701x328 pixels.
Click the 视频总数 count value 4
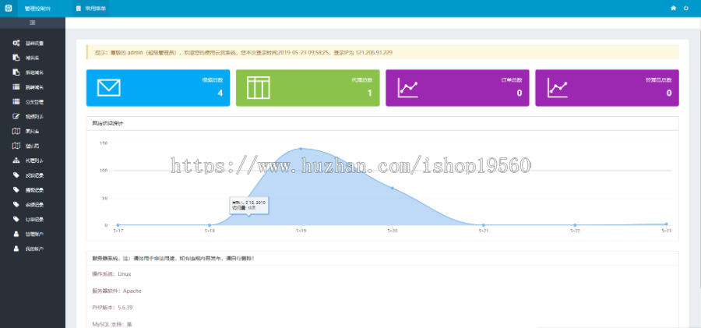coord(220,93)
